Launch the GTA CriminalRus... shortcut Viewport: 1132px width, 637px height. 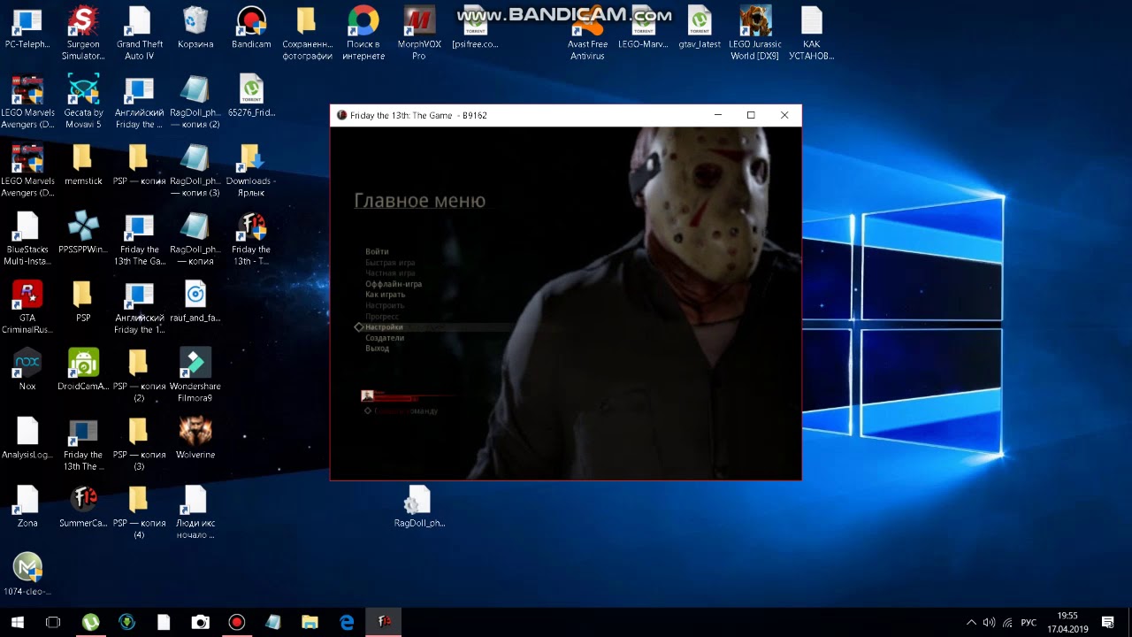pyautogui.click(x=27, y=307)
